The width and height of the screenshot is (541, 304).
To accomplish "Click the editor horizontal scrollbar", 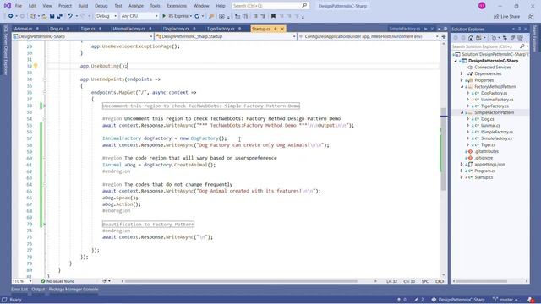I will (x=242, y=281).
